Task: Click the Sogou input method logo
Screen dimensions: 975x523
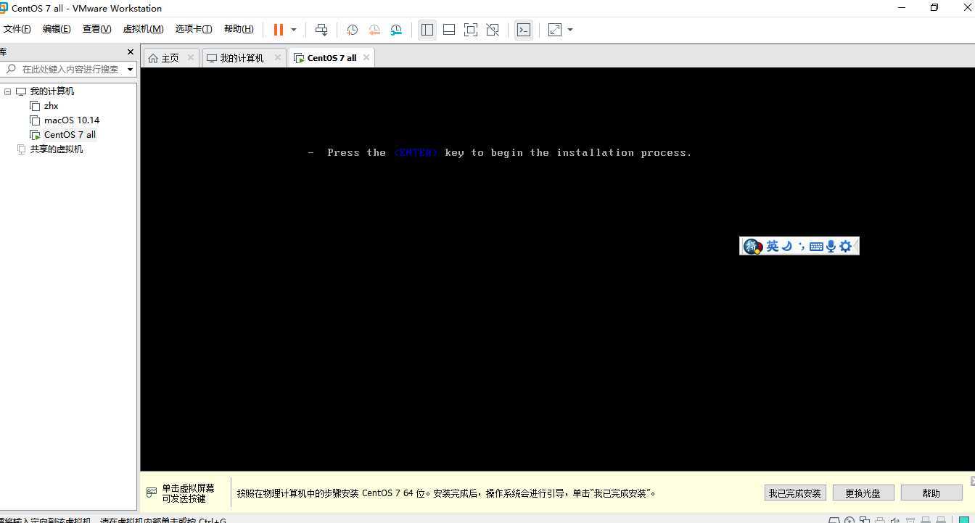Action: coord(752,247)
